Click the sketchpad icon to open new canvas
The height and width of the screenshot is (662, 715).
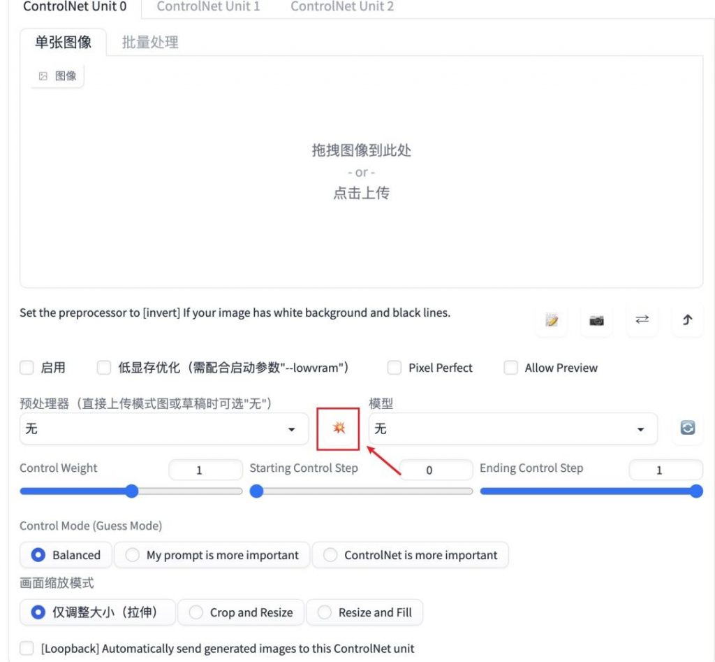click(551, 320)
